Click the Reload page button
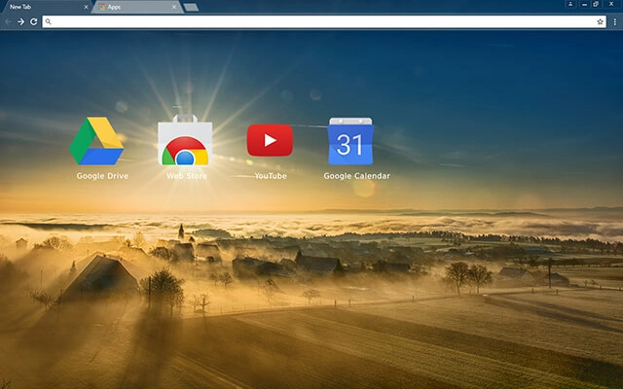The width and height of the screenshot is (623, 389). [x=34, y=21]
